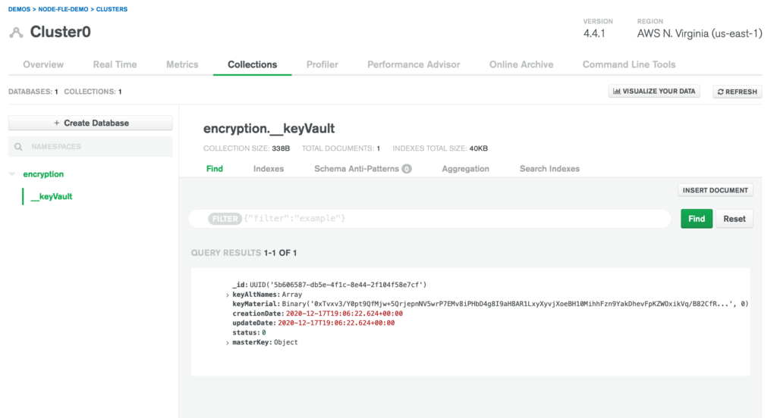The image size is (777, 418).
Task: Open the Metrics tab
Action: pos(182,65)
